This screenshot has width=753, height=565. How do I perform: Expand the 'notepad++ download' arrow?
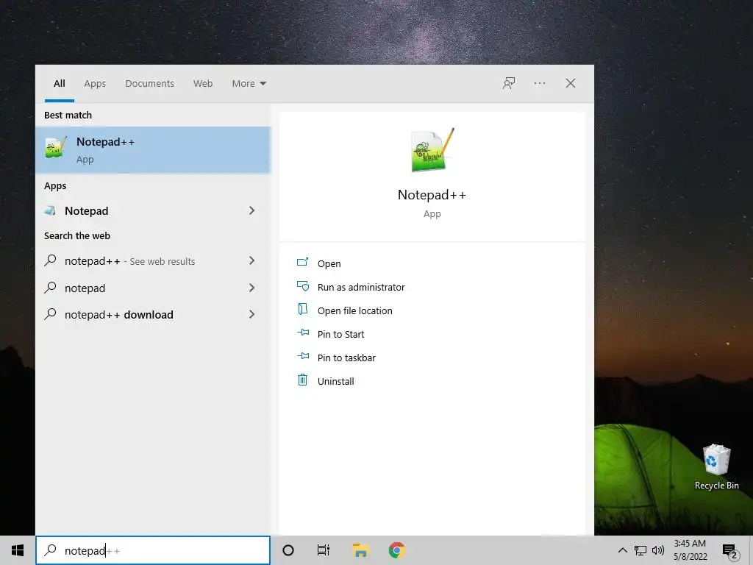coord(251,314)
